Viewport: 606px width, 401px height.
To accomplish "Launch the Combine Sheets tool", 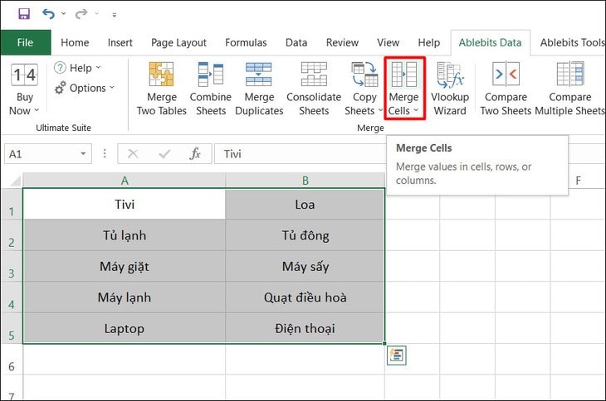I will coord(211,89).
